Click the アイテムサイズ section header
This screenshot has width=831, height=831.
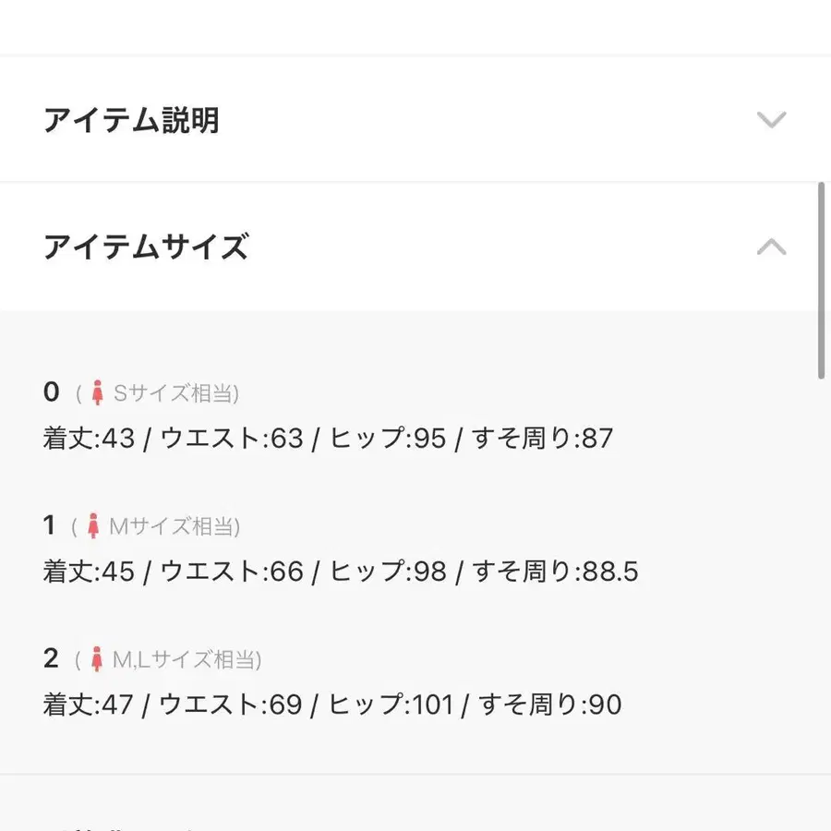(148, 247)
